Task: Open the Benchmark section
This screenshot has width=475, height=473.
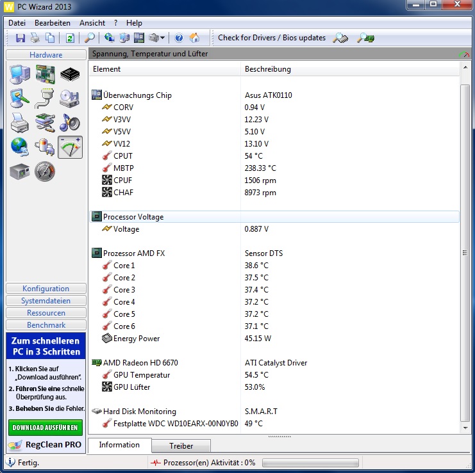Action: (x=46, y=325)
